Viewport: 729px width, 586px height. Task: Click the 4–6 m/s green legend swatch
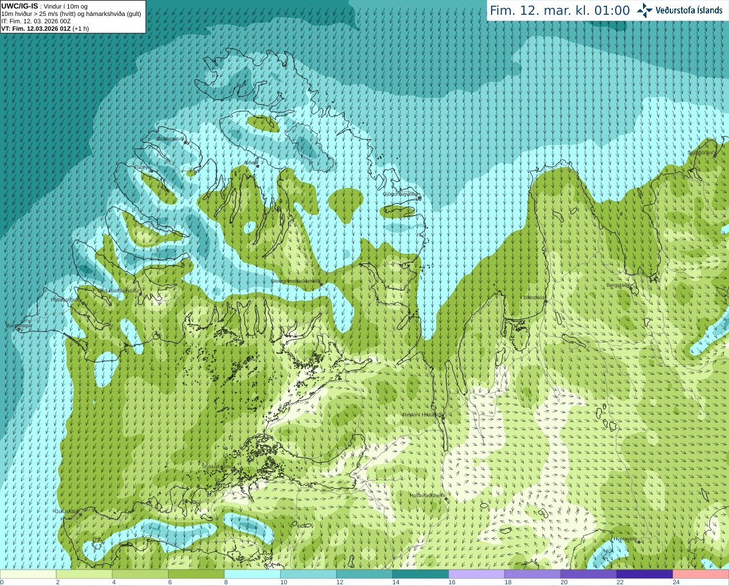click(x=140, y=574)
